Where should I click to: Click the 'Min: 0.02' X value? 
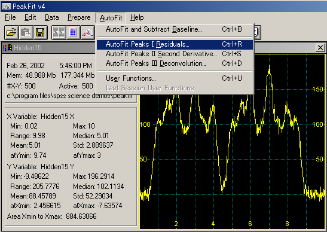24,126
